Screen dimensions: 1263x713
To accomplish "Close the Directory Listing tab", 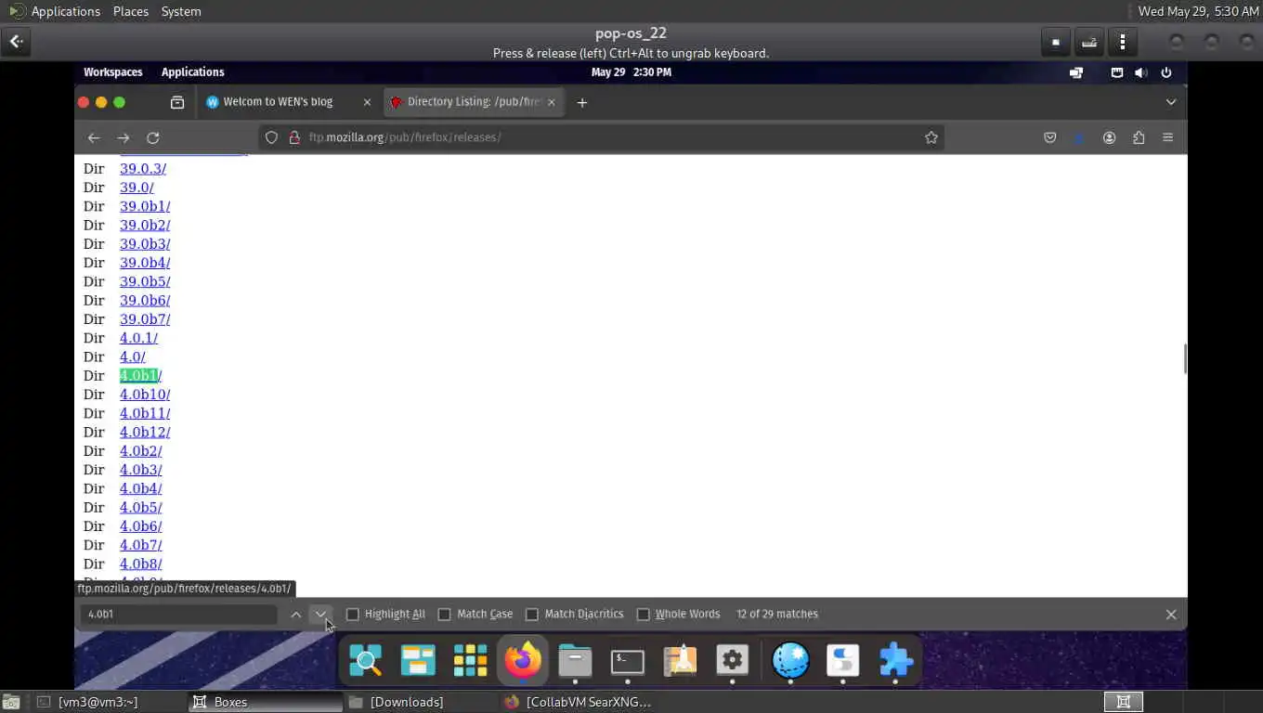I will [551, 102].
